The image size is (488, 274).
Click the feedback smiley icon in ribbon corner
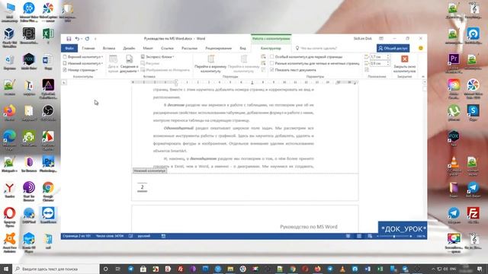coord(421,48)
